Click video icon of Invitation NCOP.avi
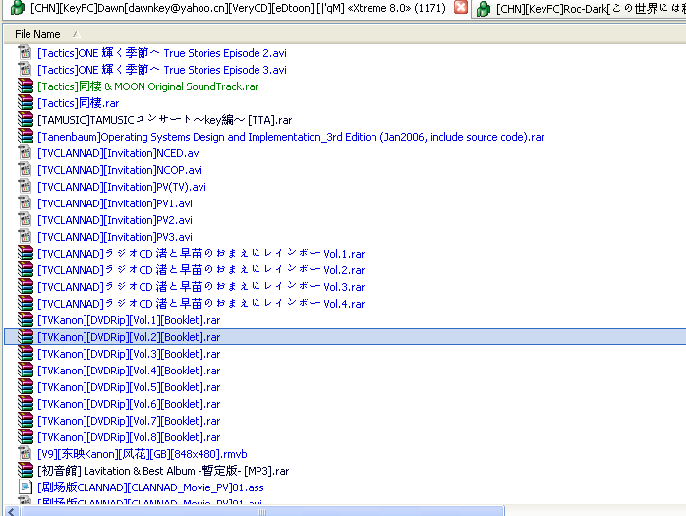Screen dimensions: 686x516 tap(26, 170)
